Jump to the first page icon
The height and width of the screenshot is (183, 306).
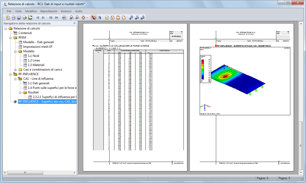click(51, 18)
